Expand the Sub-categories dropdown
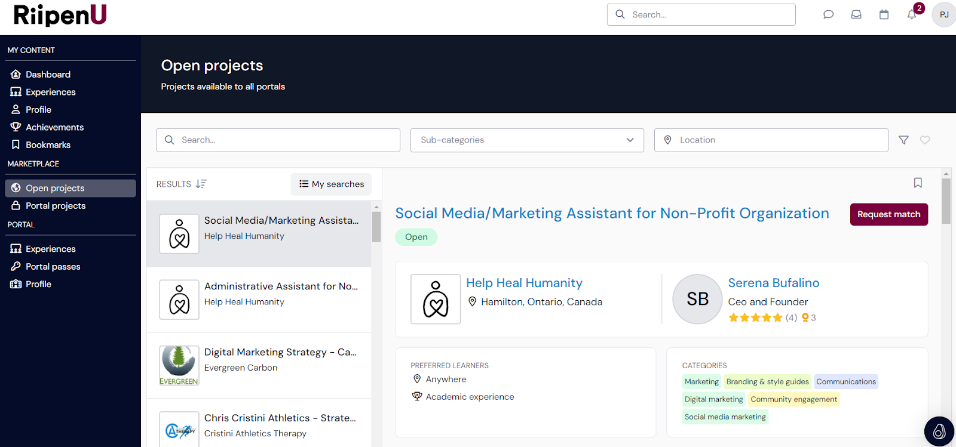Image resolution: width=956 pixels, height=447 pixels. 527,140
